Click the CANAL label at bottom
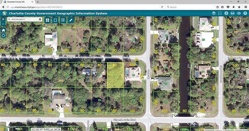The image size is (249, 131). 184,129
